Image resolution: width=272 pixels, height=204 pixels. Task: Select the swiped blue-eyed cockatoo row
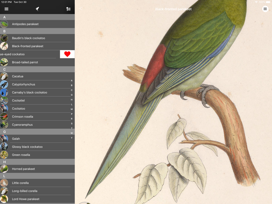point(30,54)
